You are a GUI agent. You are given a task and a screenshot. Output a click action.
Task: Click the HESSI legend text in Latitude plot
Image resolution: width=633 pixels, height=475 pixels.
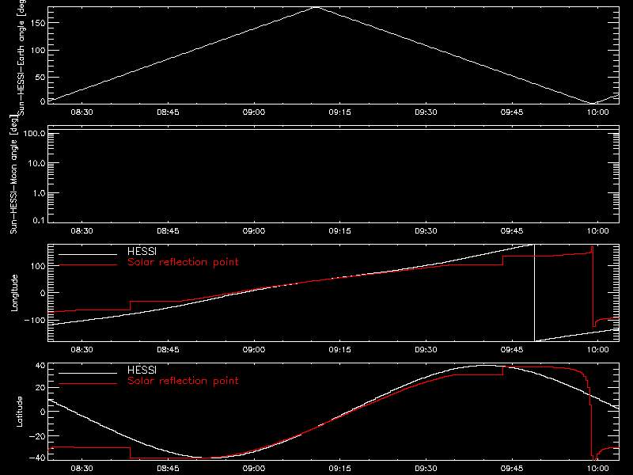[142, 370]
